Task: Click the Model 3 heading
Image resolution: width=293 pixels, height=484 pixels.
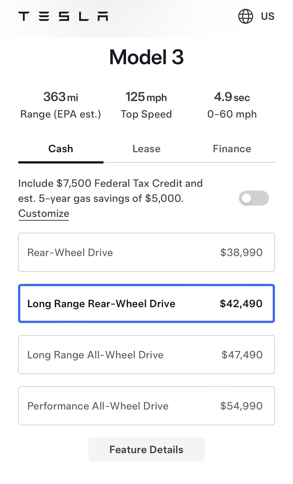Action: click(146, 57)
